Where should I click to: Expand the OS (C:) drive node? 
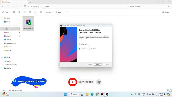(3, 61)
